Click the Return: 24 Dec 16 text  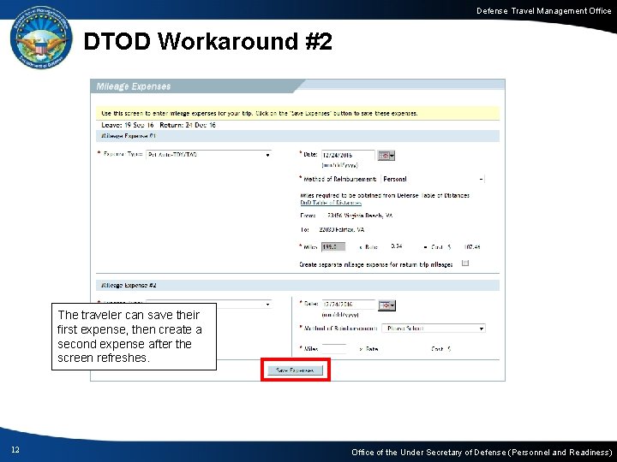tap(188, 125)
